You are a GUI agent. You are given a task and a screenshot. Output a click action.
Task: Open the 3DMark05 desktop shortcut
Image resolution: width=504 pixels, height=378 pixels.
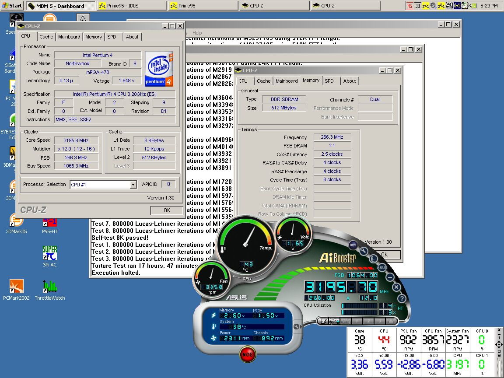click(x=16, y=224)
